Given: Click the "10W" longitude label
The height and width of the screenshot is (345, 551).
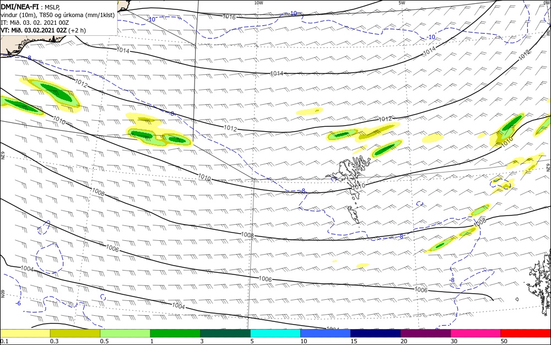Looking at the screenshot, I should coord(258,3).
